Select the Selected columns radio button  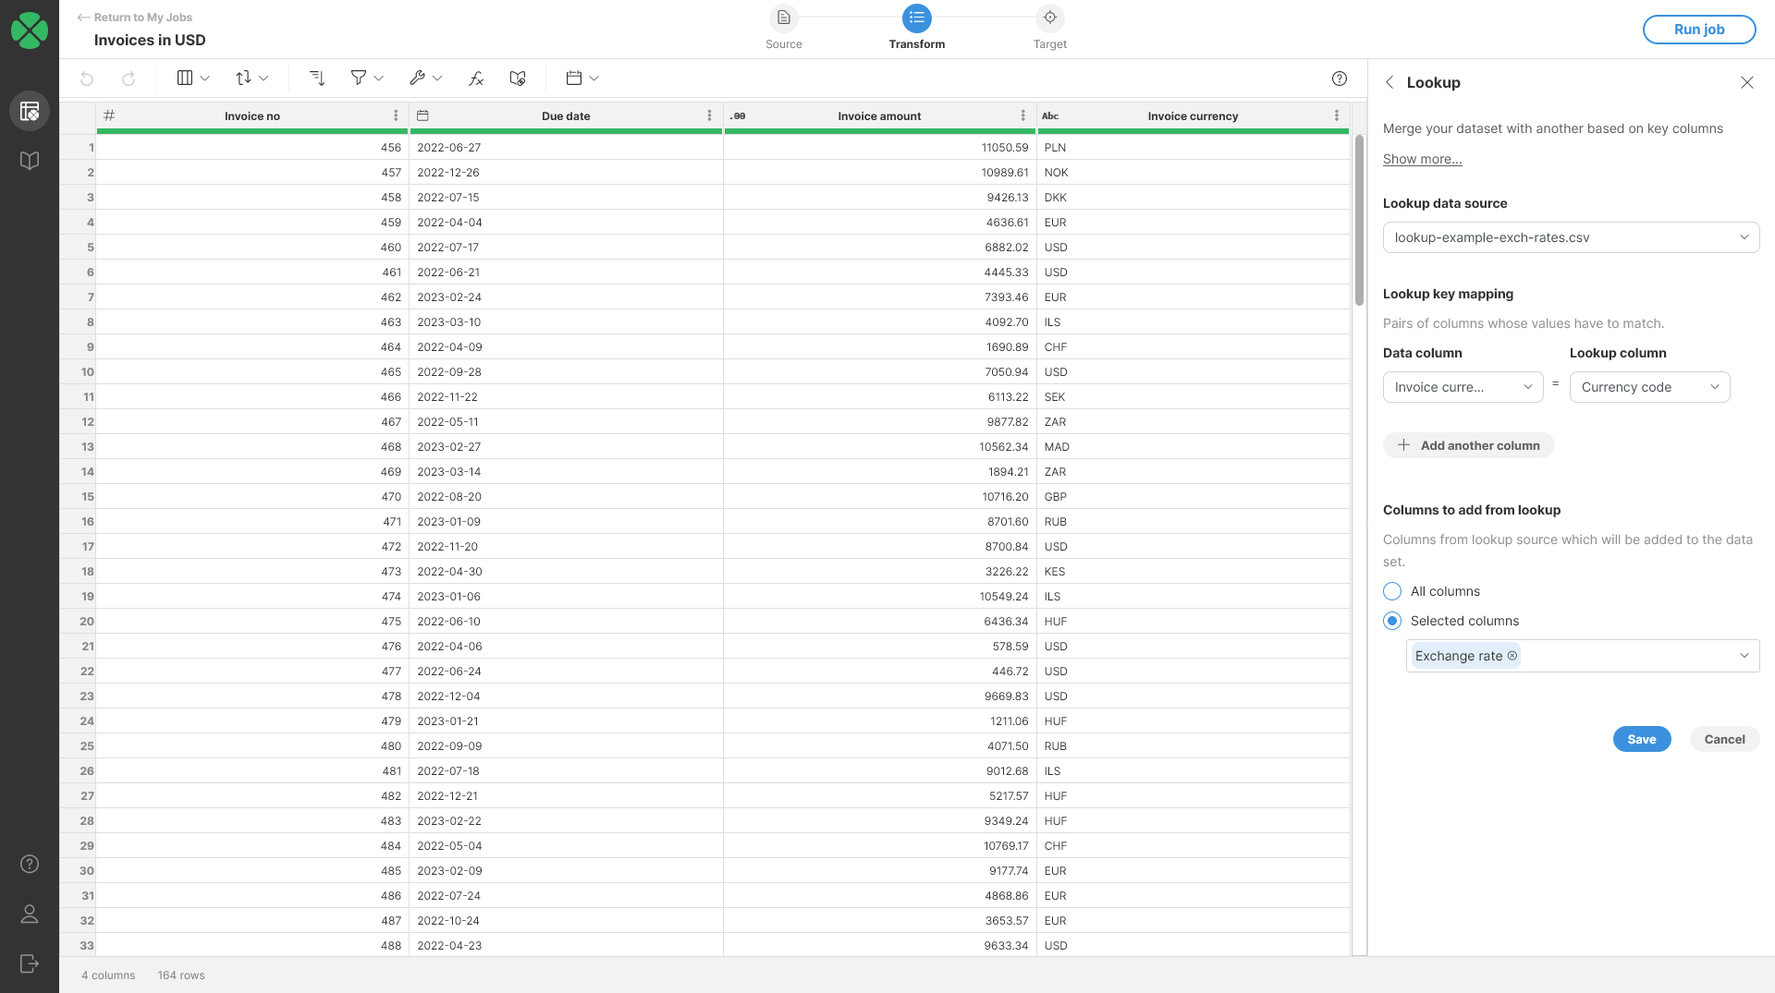coord(1391,621)
